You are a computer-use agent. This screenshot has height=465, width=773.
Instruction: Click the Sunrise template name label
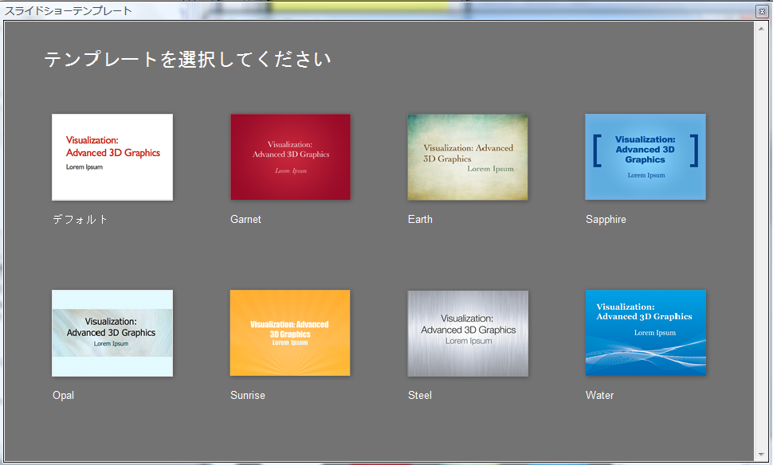coord(248,395)
